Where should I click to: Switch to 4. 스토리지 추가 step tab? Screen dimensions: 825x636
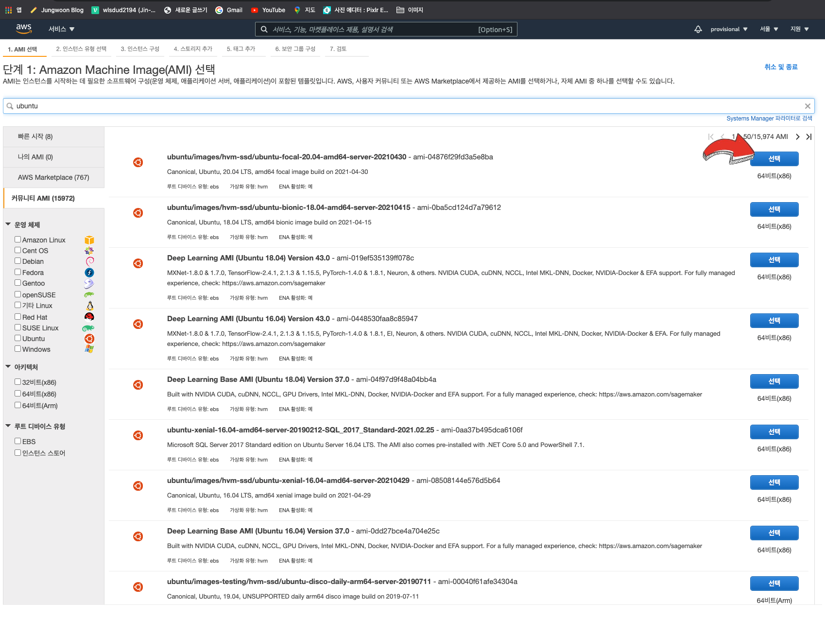pyautogui.click(x=193, y=49)
